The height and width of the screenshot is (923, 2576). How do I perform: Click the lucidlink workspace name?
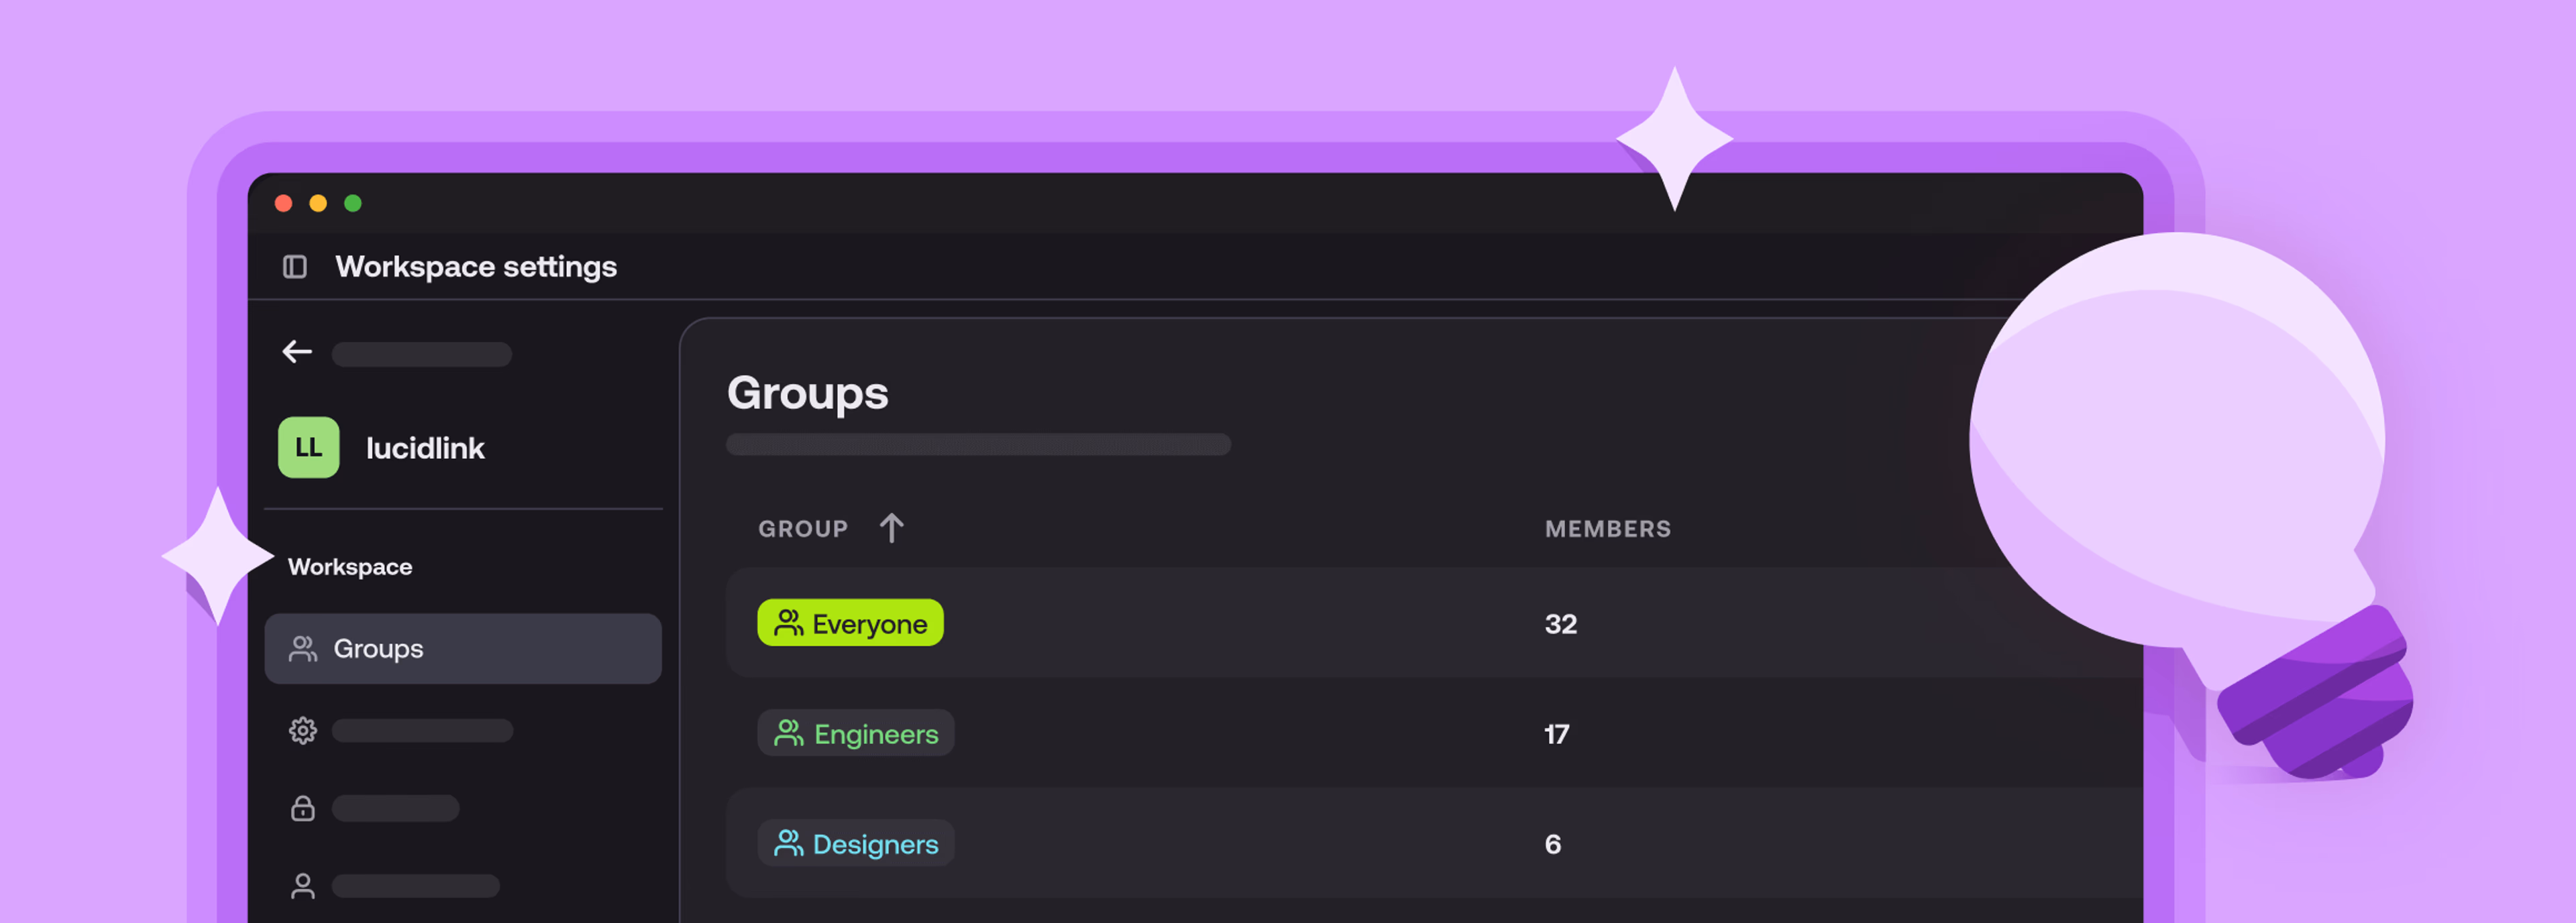(425, 448)
